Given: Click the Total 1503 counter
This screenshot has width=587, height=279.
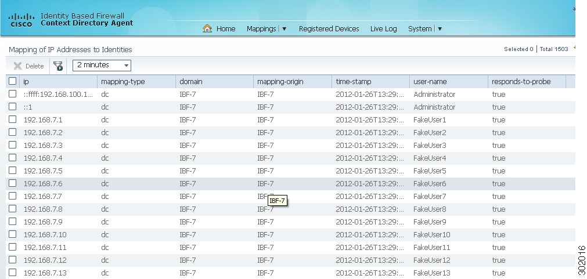Looking at the screenshot, I should click(554, 49).
